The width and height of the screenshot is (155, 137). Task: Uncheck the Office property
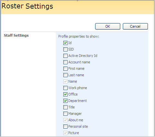(x=65, y=94)
